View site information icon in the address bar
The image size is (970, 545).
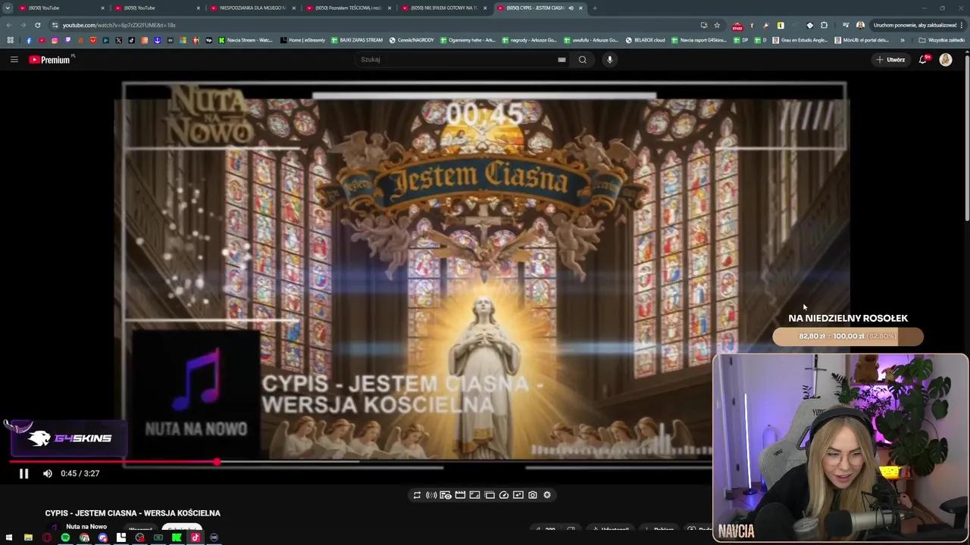(55, 25)
